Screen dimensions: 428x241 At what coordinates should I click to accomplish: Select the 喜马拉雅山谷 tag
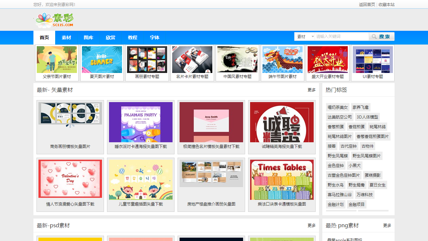pos(340,195)
